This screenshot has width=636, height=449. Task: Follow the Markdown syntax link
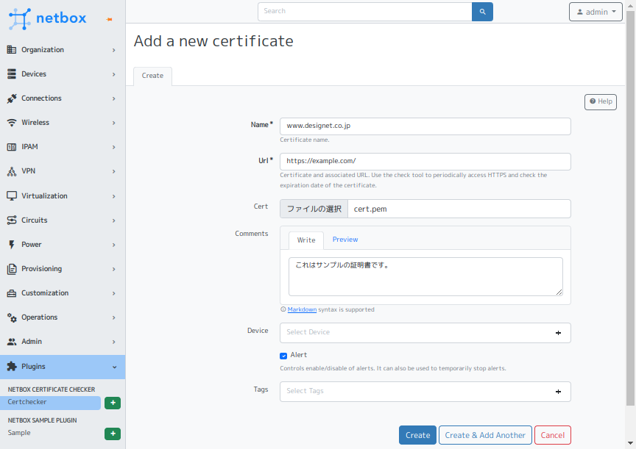pos(302,309)
